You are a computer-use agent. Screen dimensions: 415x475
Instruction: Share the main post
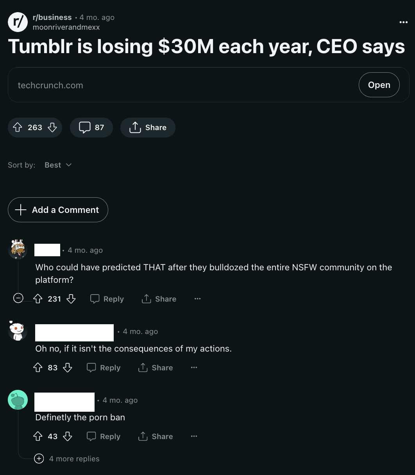(148, 127)
